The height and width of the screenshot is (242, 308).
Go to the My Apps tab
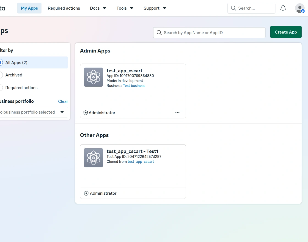29,8
